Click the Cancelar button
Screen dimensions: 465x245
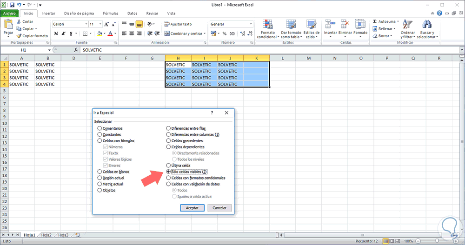[219, 208]
